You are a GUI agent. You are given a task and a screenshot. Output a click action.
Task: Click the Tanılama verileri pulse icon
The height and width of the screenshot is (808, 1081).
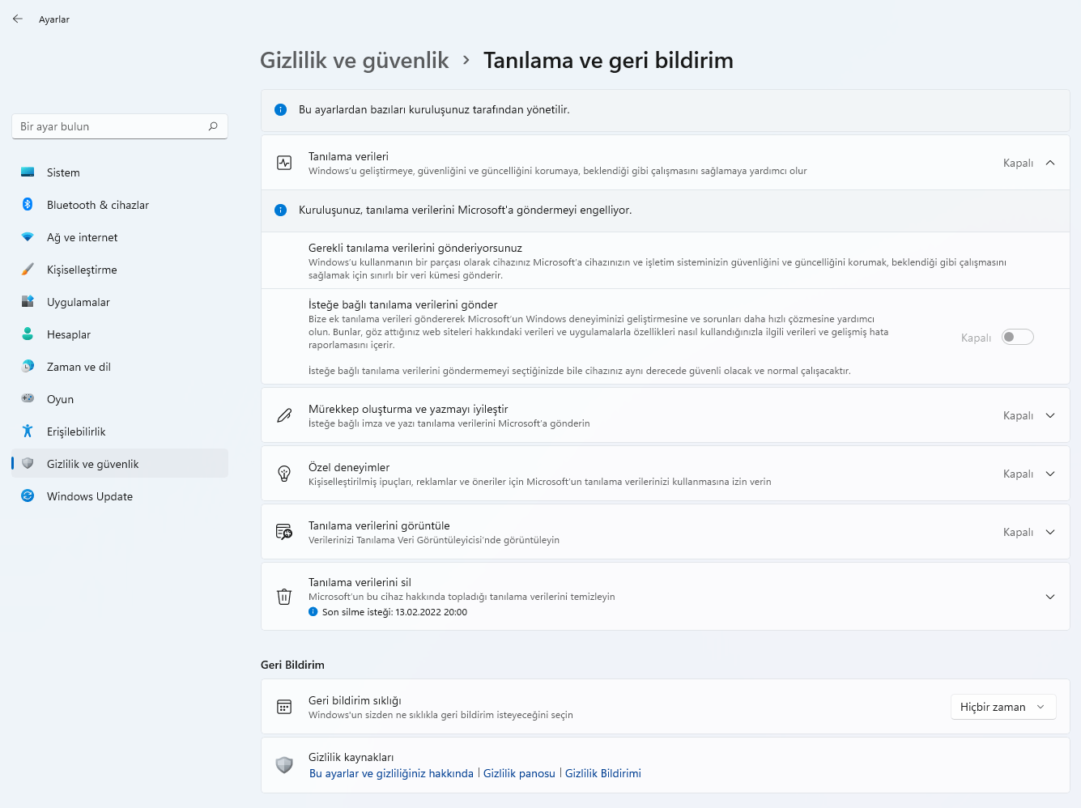click(284, 163)
